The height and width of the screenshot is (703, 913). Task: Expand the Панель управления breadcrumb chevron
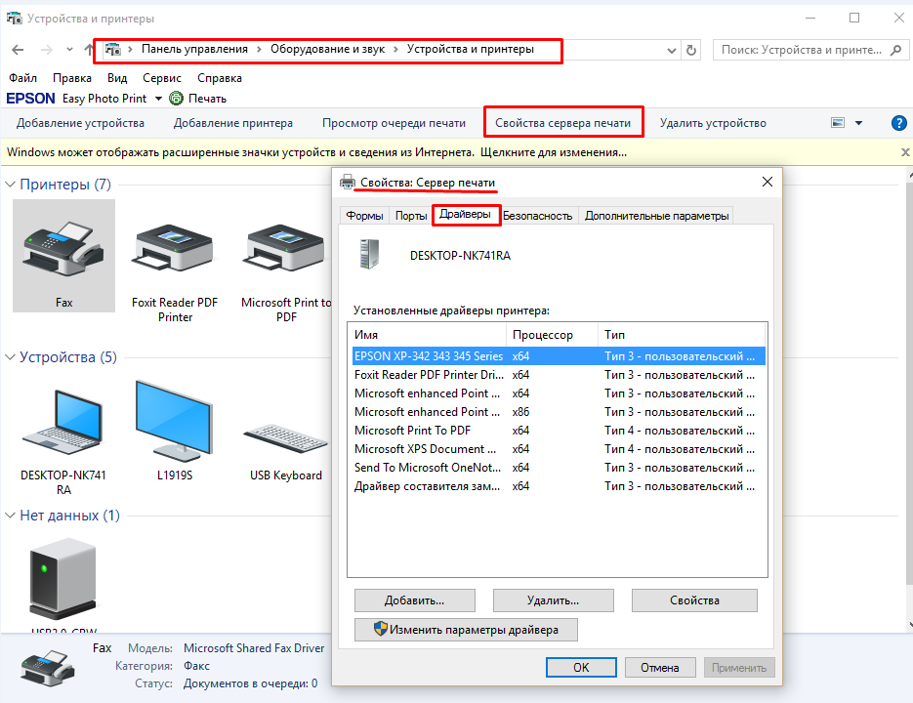pyautogui.click(x=259, y=50)
